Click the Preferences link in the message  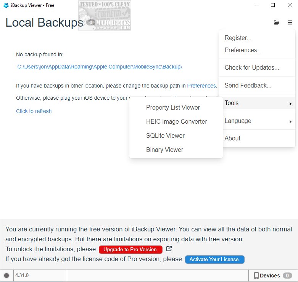point(202,86)
